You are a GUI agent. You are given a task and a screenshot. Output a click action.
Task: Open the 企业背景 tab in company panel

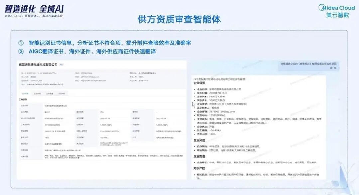point(25,94)
